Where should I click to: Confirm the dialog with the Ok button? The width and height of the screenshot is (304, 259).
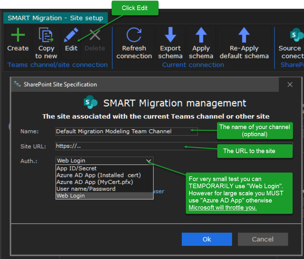pos(207,239)
